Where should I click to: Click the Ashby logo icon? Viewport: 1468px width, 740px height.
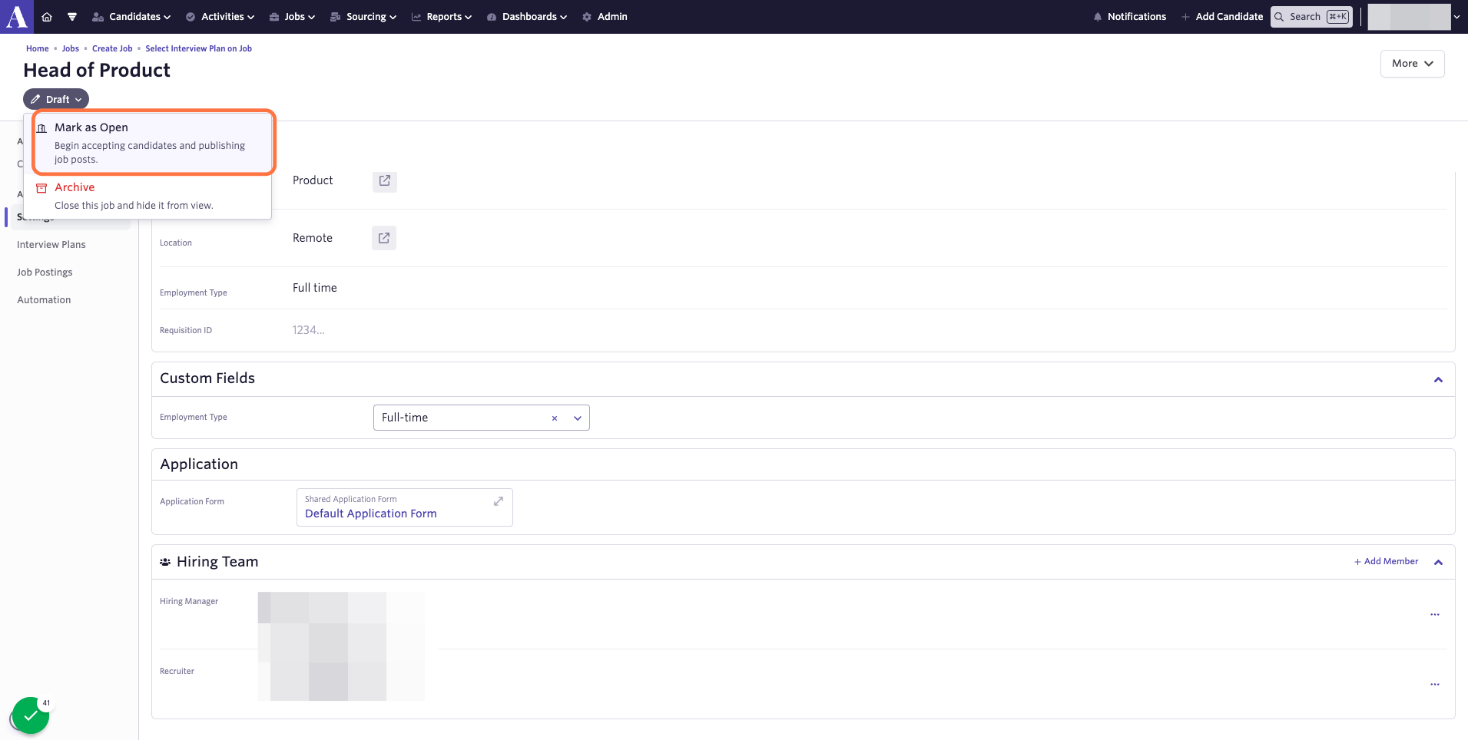pyautogui.click(x=17, y=16)
